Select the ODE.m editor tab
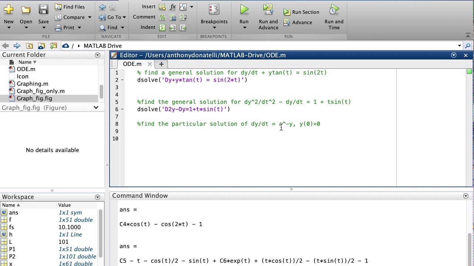This screenshot has width=474, height=266. tap(132, 64)
